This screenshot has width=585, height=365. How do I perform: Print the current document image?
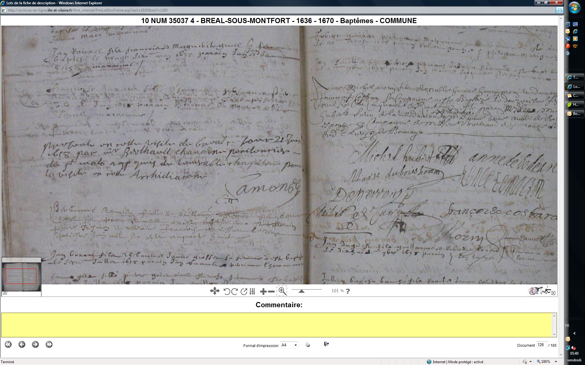[x=308, y=345]
